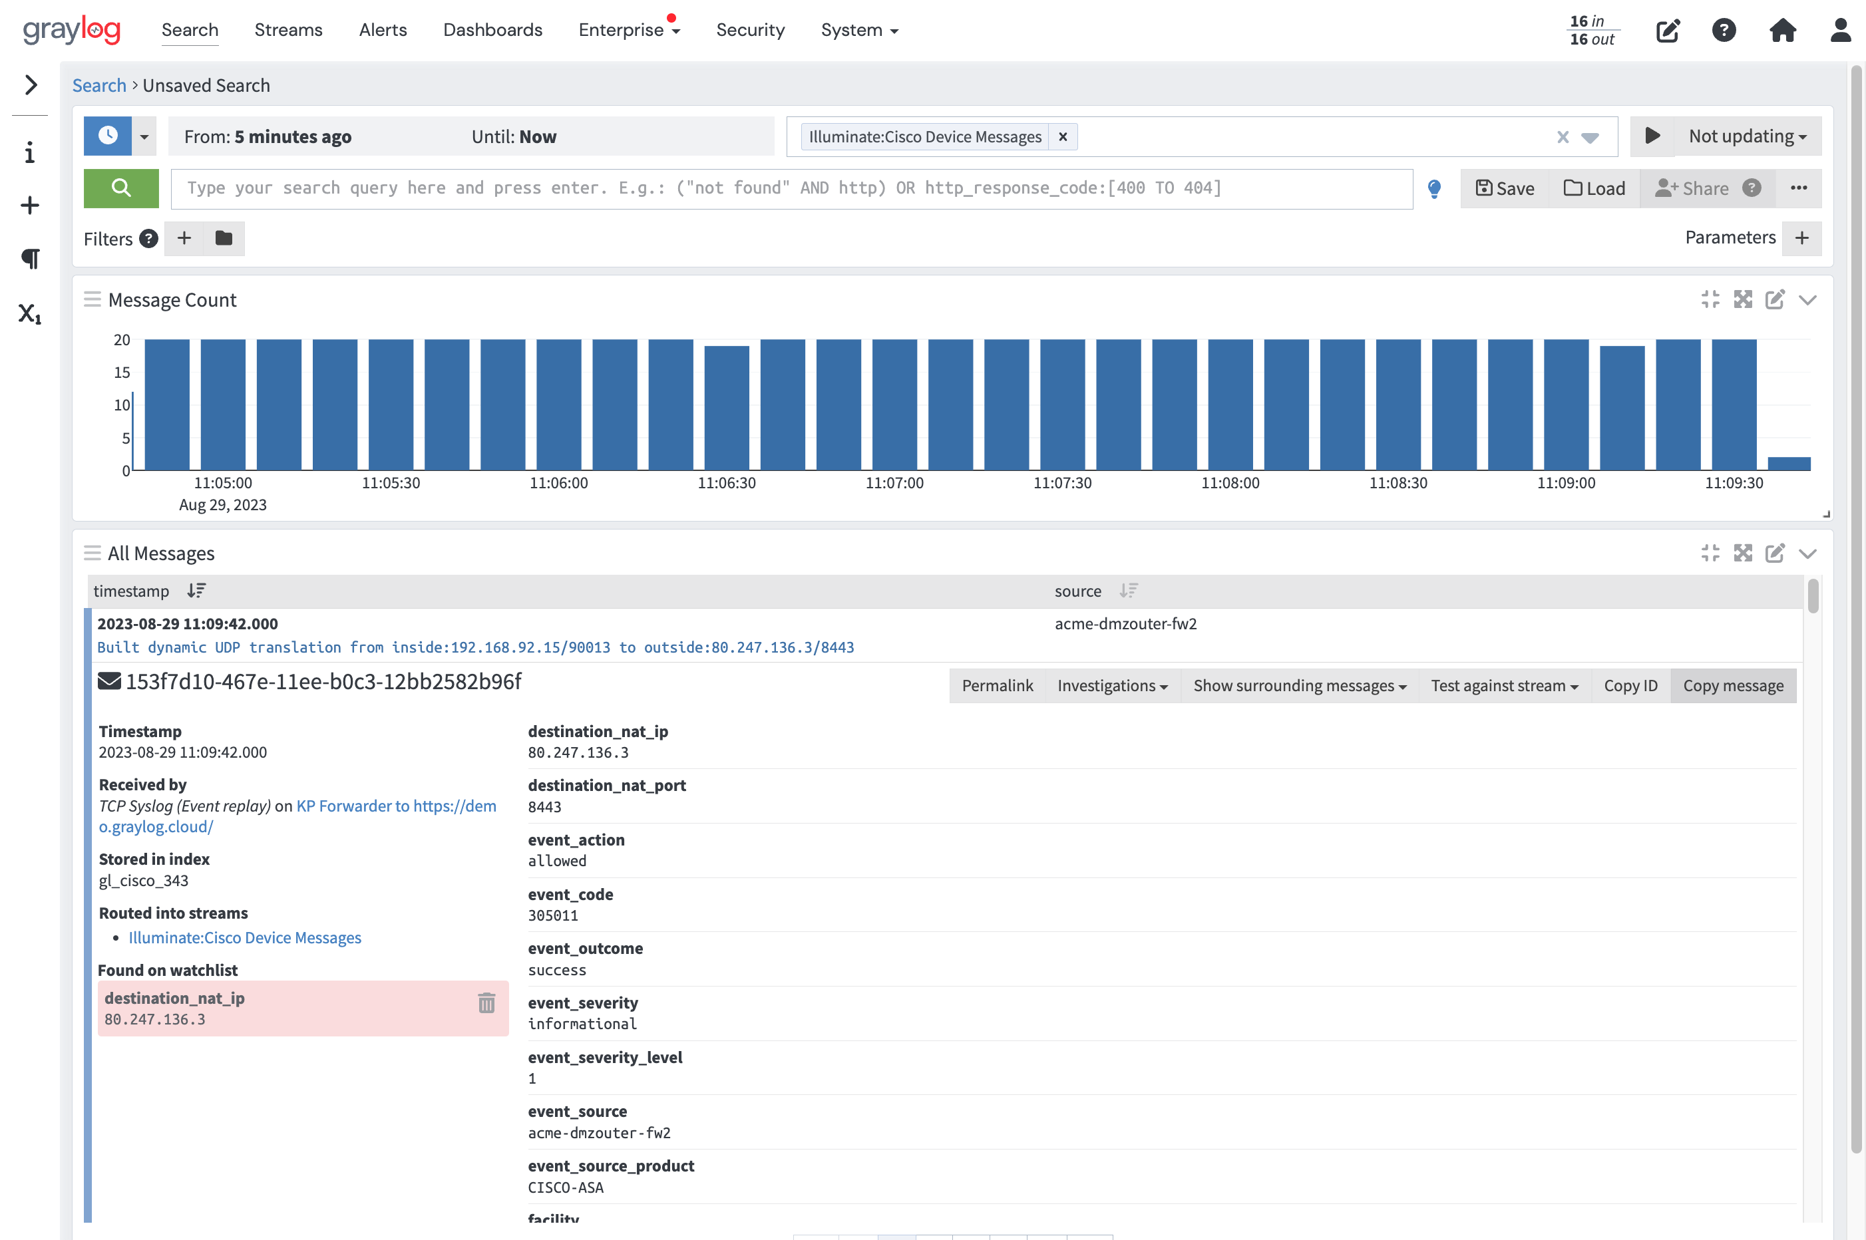Open the Dashboards nav item
This screenshot has width=1866, height=1240.
coord(493,30)
